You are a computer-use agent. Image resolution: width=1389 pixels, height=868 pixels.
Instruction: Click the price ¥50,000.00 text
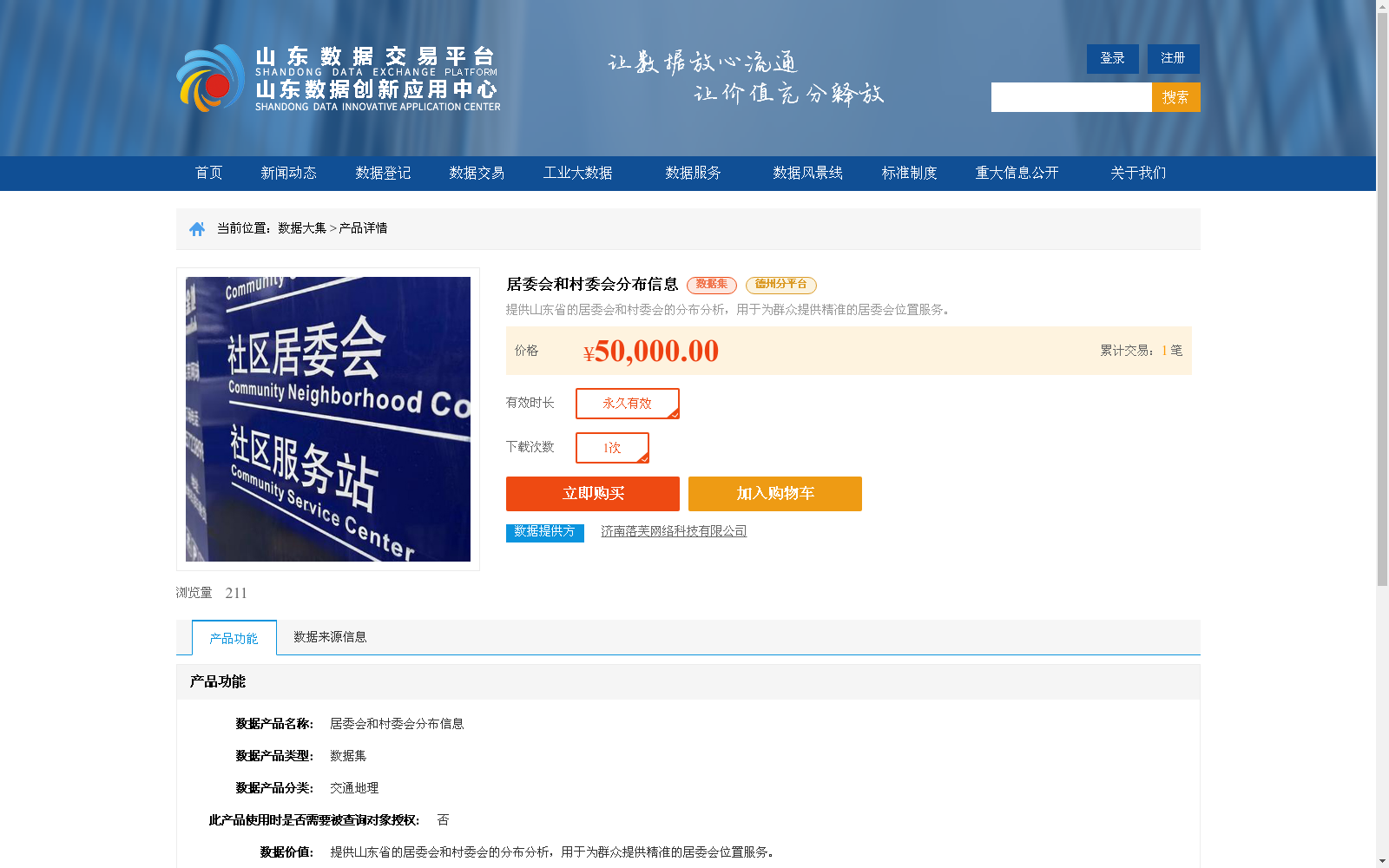[x=651, y=351]
